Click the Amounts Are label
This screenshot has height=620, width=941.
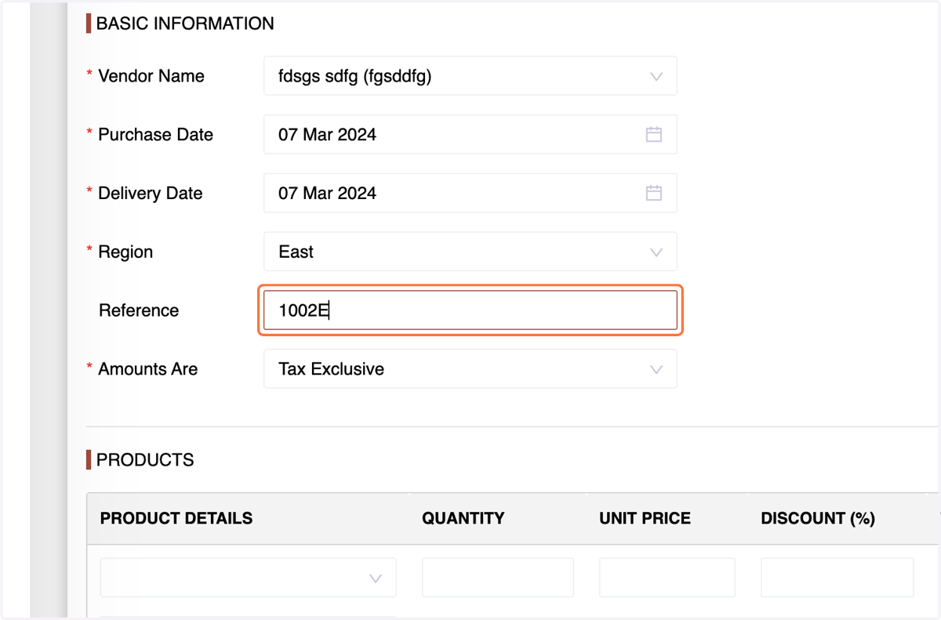click(x=148, y=369)
